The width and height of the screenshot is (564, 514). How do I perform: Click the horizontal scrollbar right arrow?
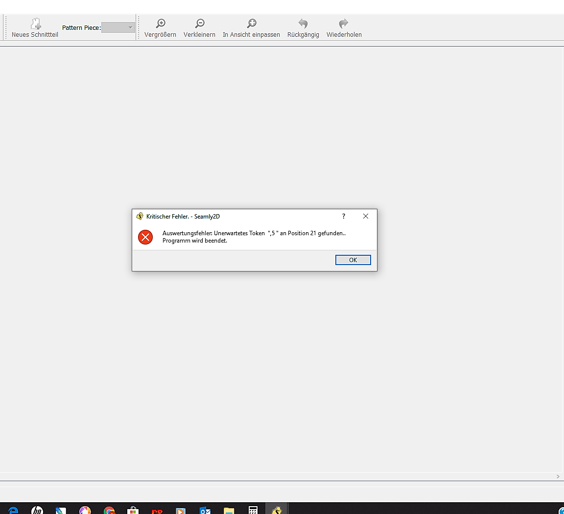(x=558, y=476)
